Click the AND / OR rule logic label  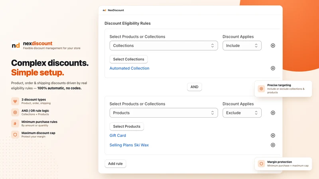tap(35, 111)
